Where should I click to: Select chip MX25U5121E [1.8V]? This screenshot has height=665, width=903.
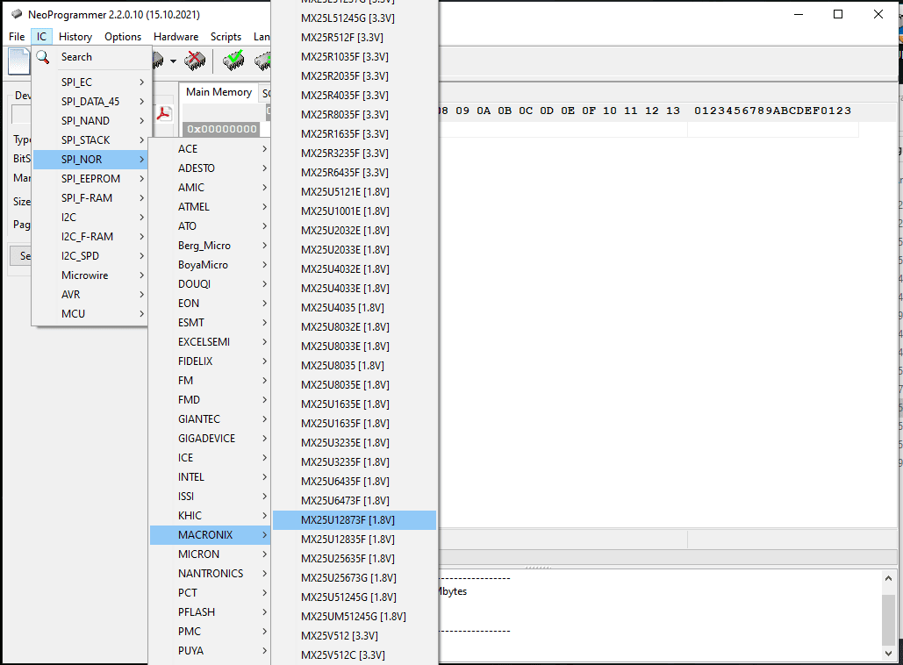(355, 192)
